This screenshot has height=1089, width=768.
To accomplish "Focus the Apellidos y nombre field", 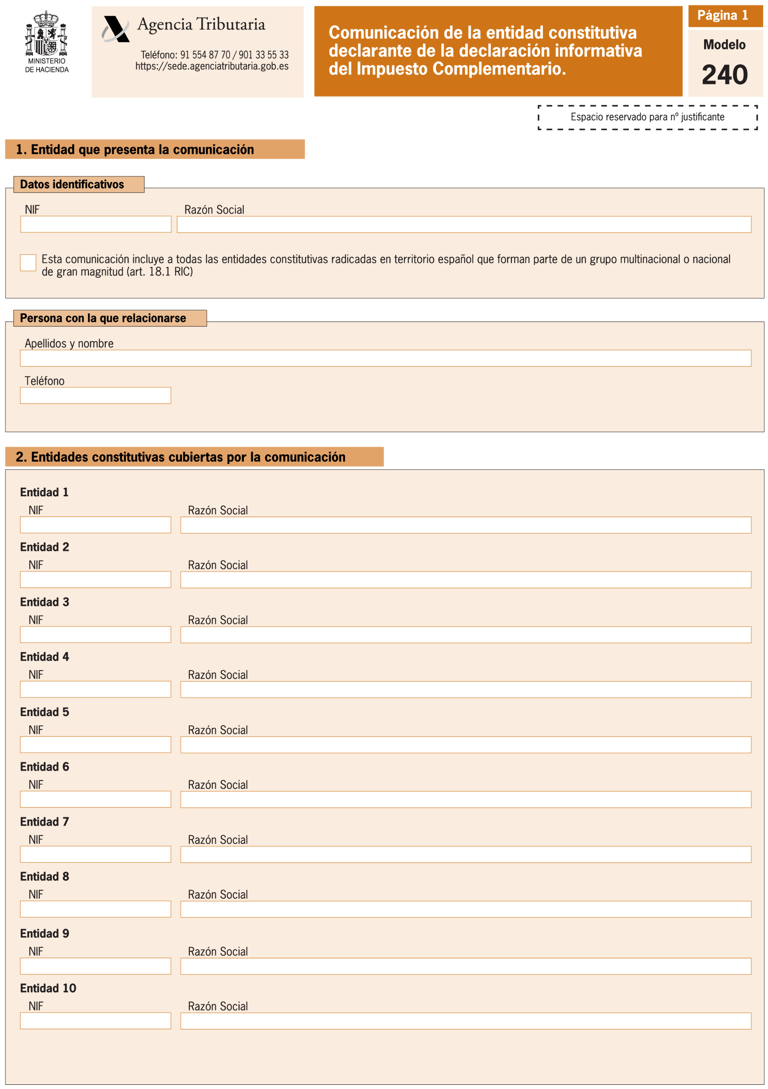I will 385,358.
